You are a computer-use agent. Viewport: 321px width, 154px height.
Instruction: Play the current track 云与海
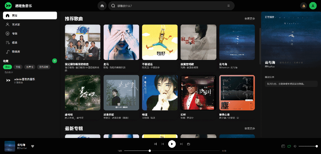172,144
